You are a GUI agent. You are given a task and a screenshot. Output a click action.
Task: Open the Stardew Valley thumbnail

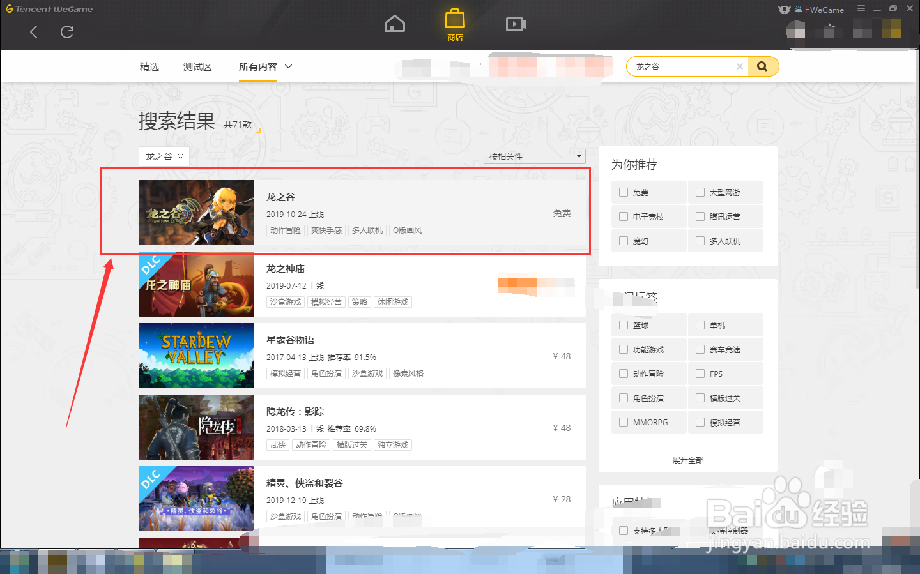pyautogui.click(x=196, y=356)
